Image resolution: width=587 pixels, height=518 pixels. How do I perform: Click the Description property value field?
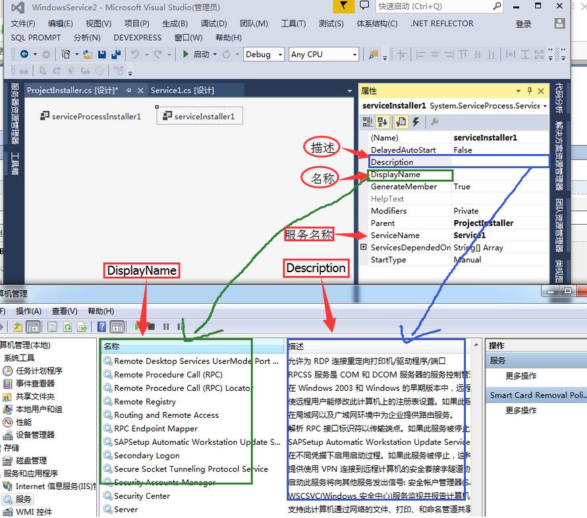tap(500, 162)
